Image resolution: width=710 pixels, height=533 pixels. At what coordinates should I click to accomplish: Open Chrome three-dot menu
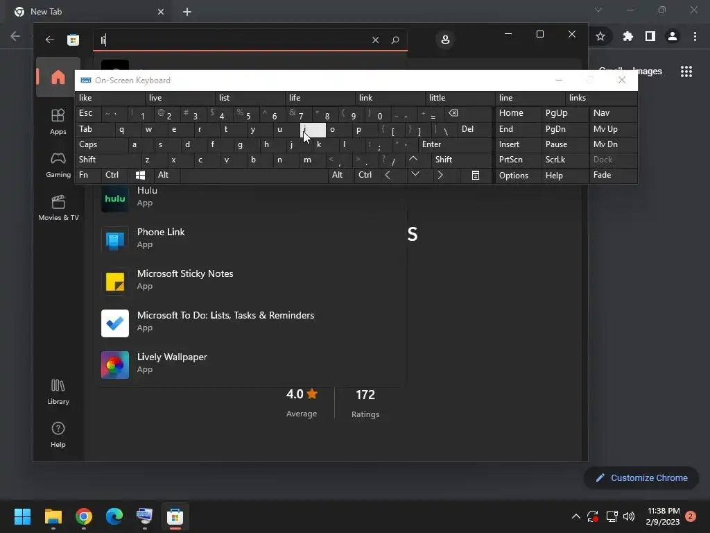tap(695, 36)
